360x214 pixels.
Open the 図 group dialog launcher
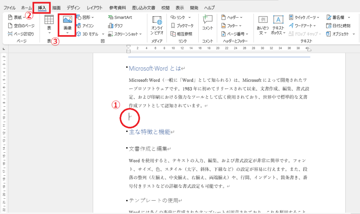click(103, 41)
